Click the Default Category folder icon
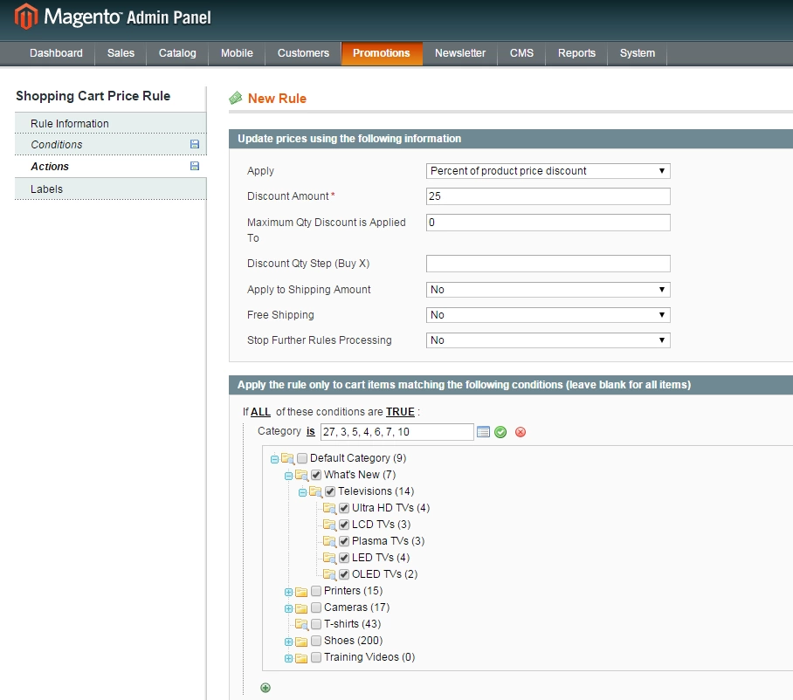Screen dimensions: 793x700 [287, 458]
